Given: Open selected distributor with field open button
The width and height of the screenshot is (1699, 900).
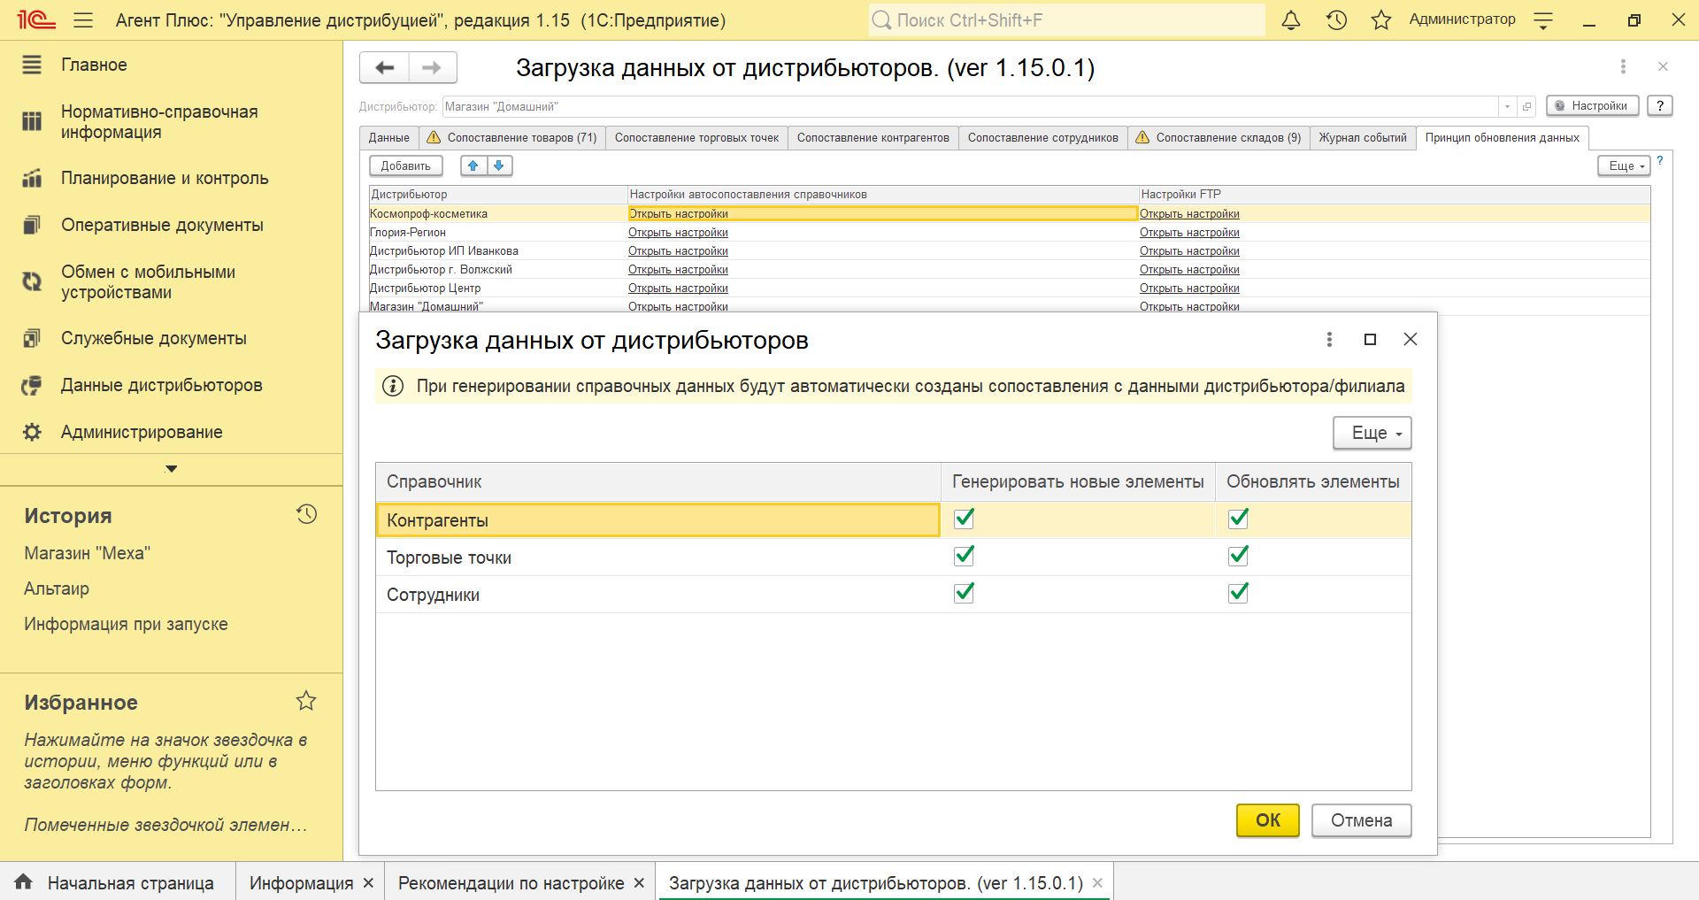Looking at the screenshot, I should click(x=1526, y=106).
